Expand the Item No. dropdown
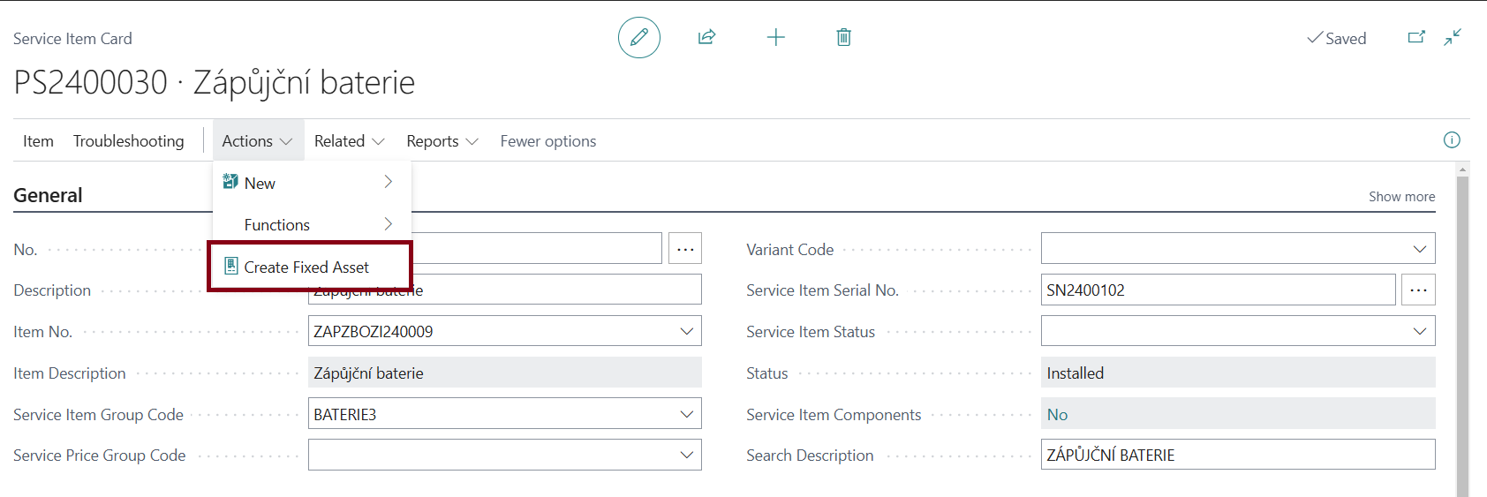Viewport: 1487px width, 497px height. coord(687,331)
